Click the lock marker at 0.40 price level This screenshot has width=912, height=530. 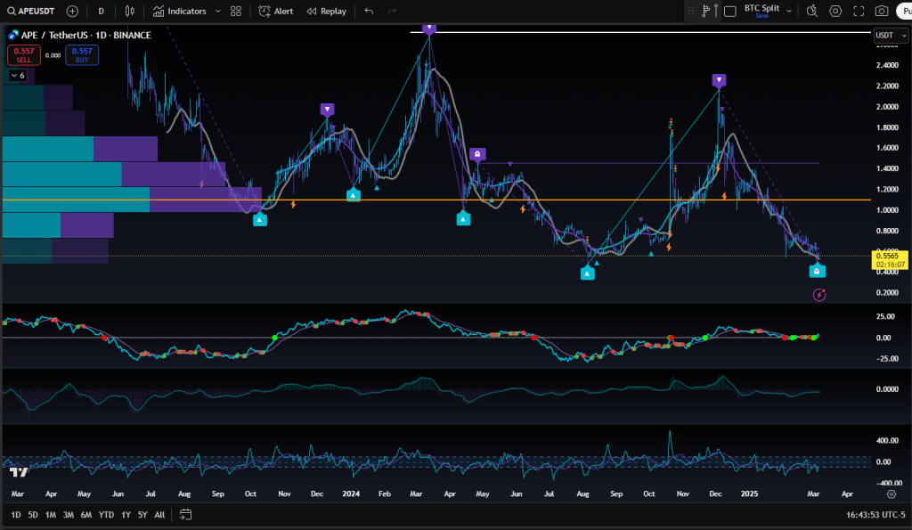818,271
